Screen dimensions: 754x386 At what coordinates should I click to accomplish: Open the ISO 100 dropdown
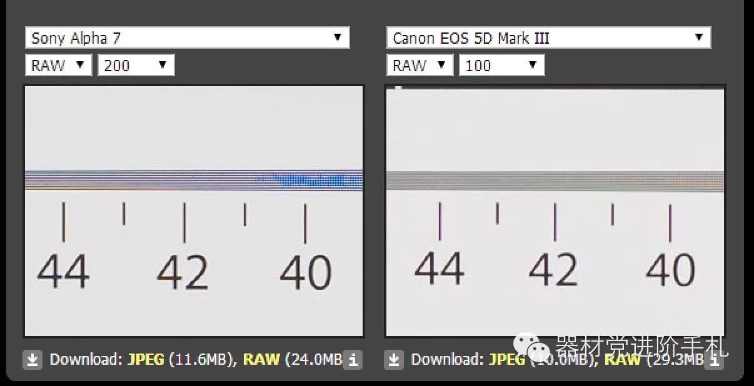[x=501, y=66]
